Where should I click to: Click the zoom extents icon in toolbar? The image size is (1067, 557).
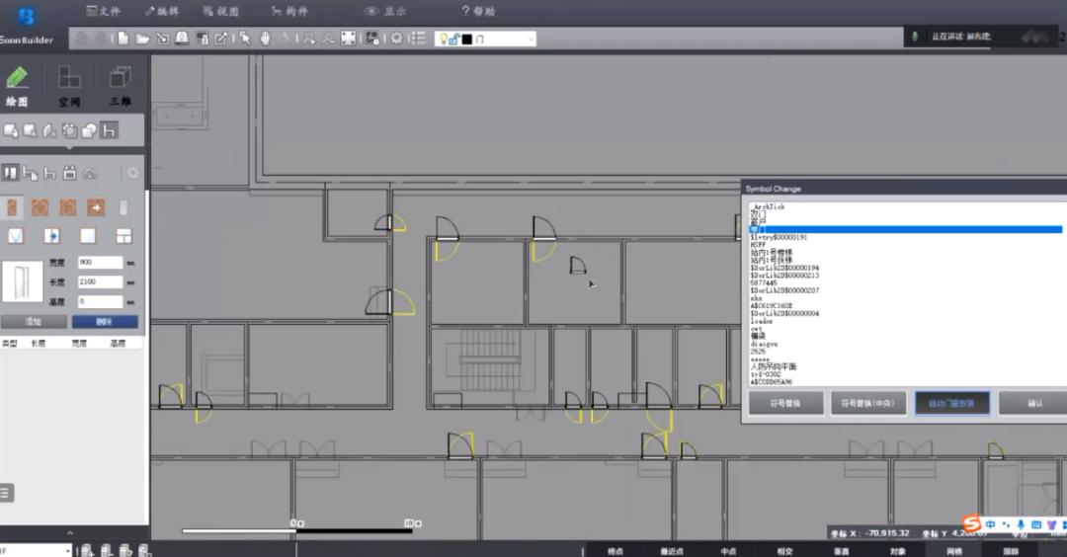[348, 39]
